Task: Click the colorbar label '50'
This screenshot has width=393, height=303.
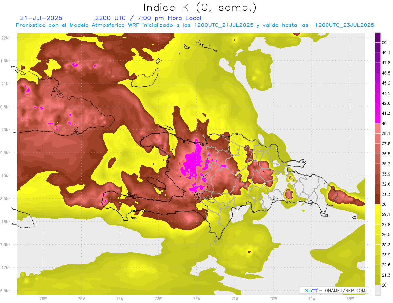Action: coord(385,43)
